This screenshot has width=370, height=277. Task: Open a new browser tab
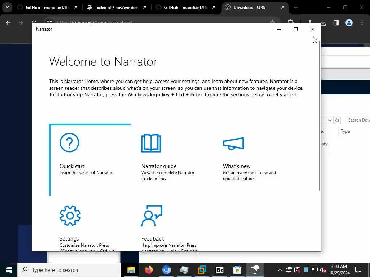click(x=296, y=8)
